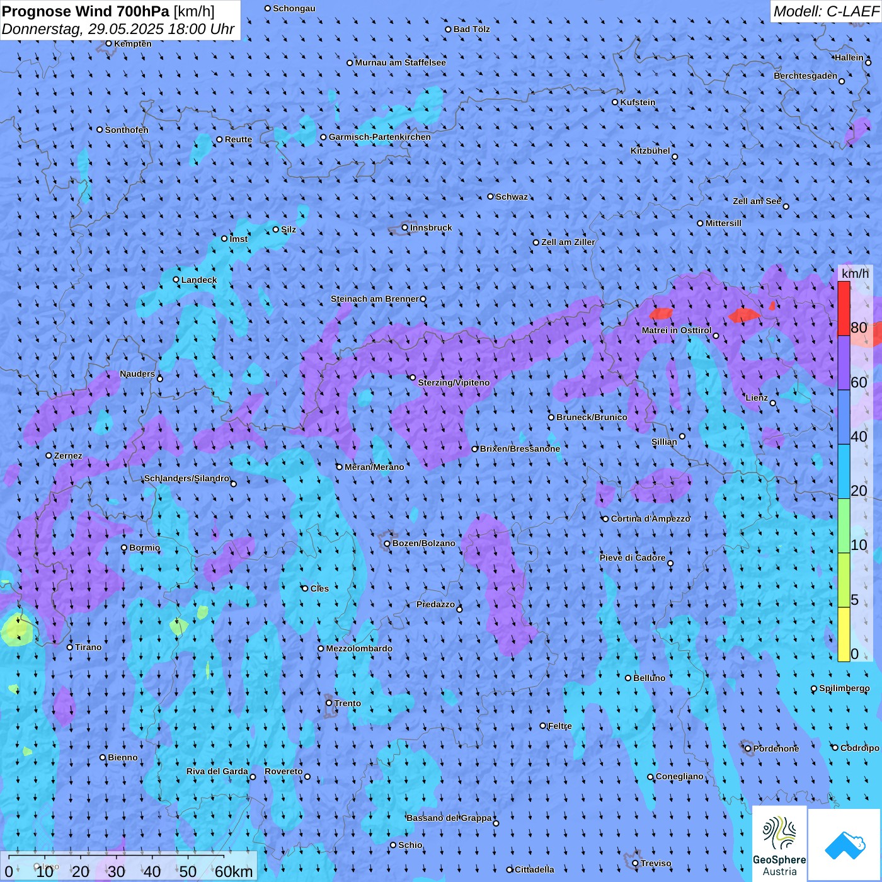Click the Garmisch-Partenkirchen marker
This screenshot has width=882, height=882.
click(324, 137)
